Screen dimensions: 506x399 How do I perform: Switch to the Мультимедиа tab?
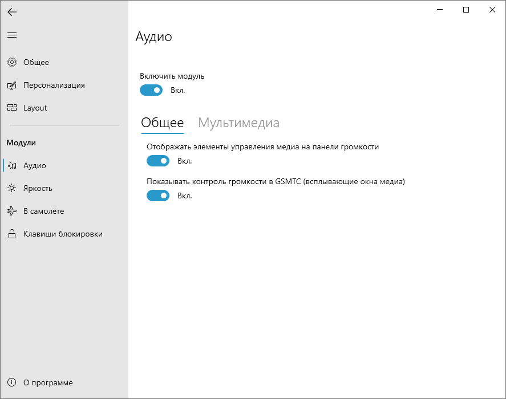pos(239,123)
